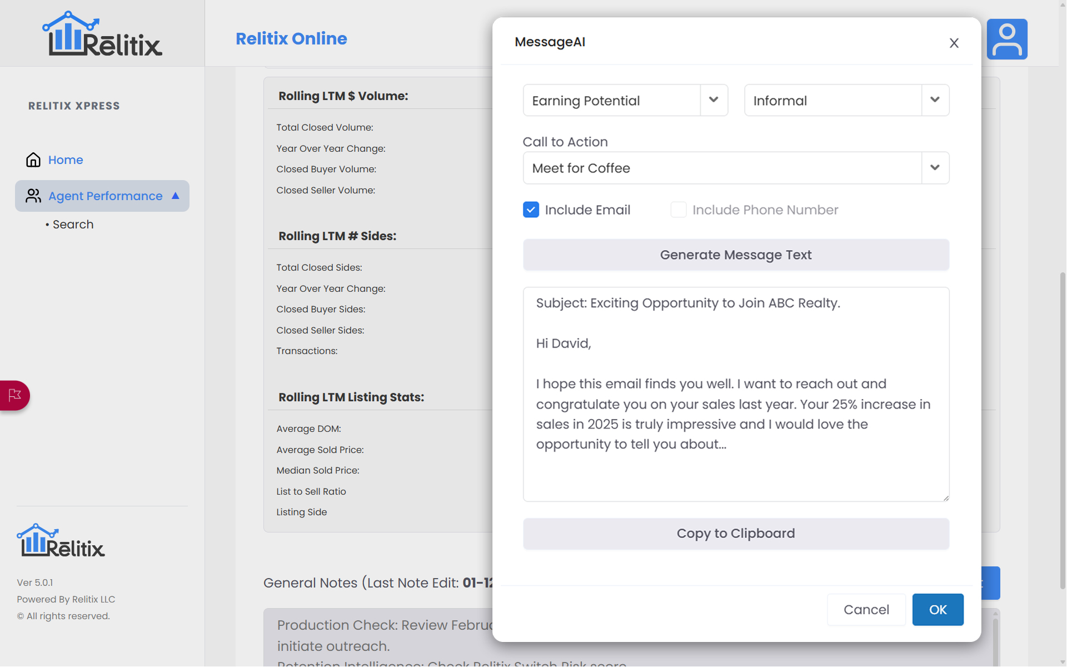The height and width of the screenshot is (667, 1067).
Task: Open the Search submenu item
Action: point(73,225)
